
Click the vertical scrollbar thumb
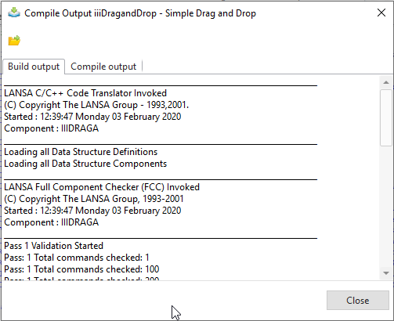click(x=386, y=117)
